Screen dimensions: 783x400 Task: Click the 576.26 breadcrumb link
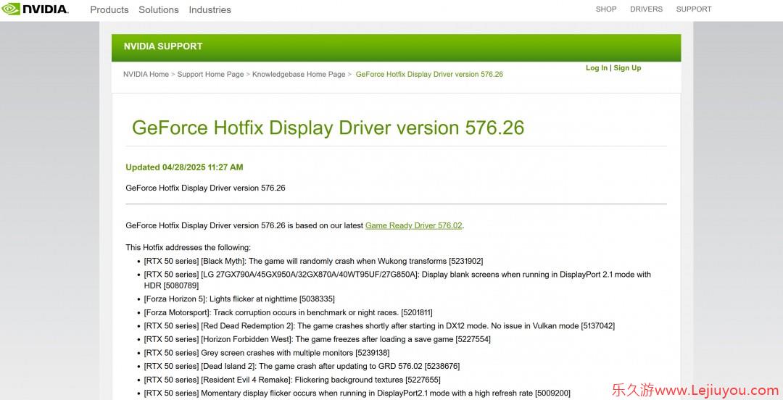[x=429, y=74]
